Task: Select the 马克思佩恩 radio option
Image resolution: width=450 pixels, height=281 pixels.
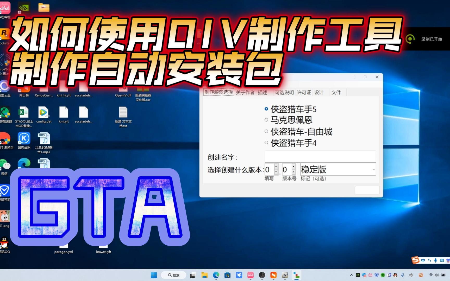Action: point(288,120)
